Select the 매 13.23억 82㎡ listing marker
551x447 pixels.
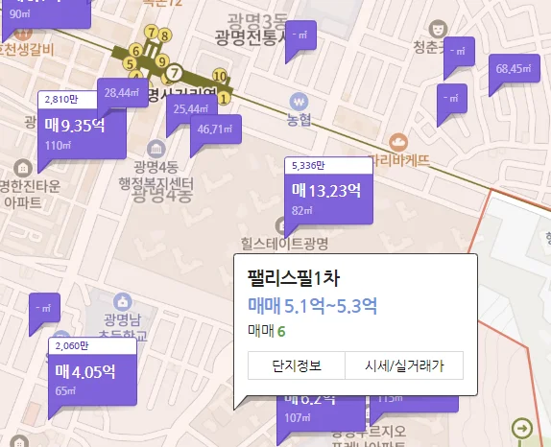click(328, 199)
